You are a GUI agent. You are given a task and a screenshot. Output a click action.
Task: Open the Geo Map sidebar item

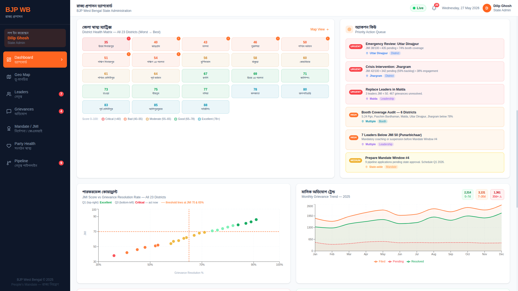(x=35, y=77)
